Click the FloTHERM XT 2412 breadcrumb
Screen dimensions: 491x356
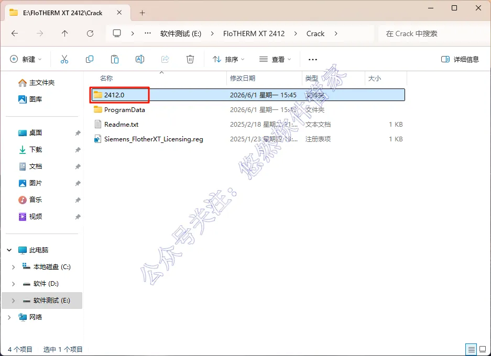point(254,34)
